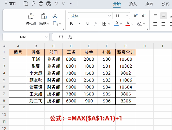Select Align Left icon
172x130 pixels.
click(x=155, y=24)
